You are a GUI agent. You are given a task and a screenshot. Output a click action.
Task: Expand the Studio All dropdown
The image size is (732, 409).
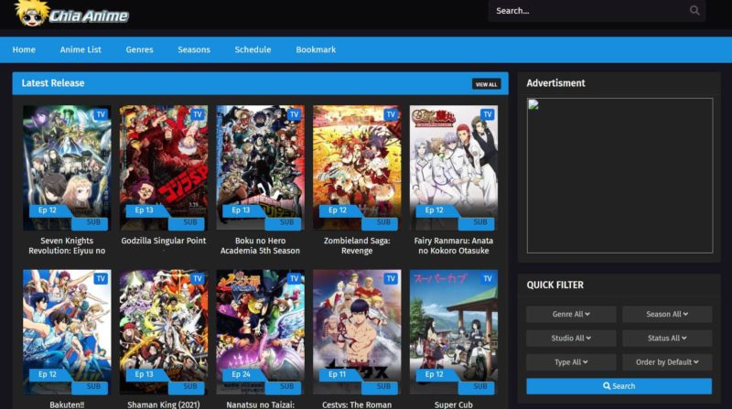(x=571, y=338)
